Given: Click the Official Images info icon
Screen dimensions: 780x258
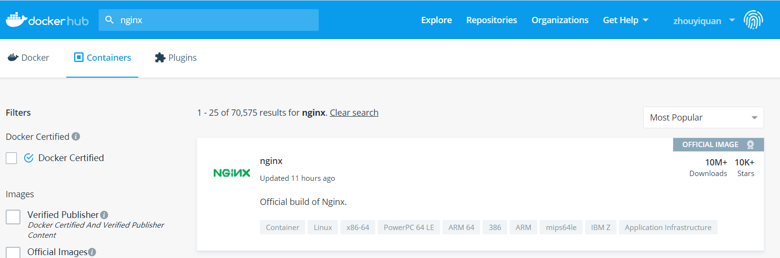Looking at the screenshot, I should [92, 252].
